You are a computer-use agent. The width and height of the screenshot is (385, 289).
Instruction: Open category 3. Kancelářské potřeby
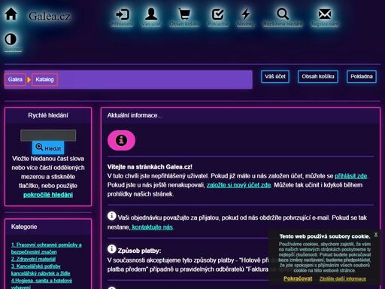(41, 269)
